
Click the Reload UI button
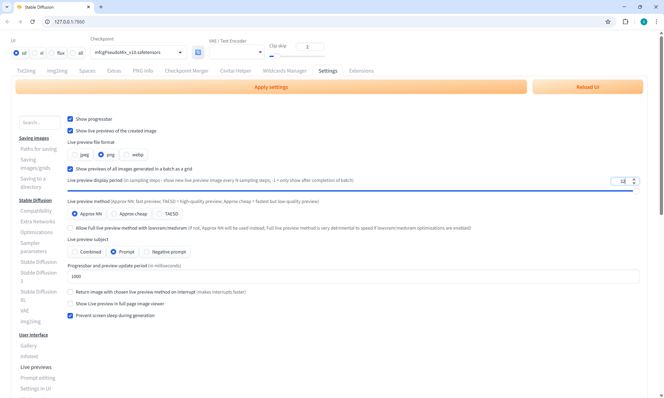(x=587, y=87)
